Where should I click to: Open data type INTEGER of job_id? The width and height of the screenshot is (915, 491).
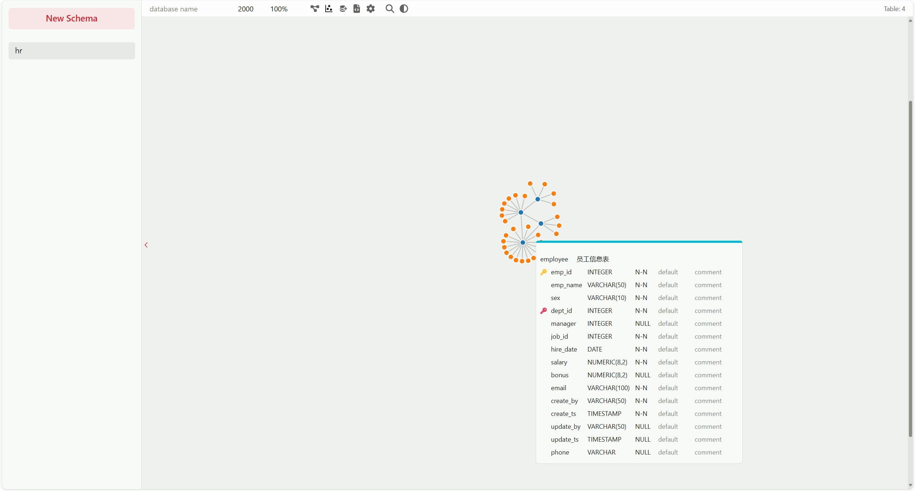[599, 337]
